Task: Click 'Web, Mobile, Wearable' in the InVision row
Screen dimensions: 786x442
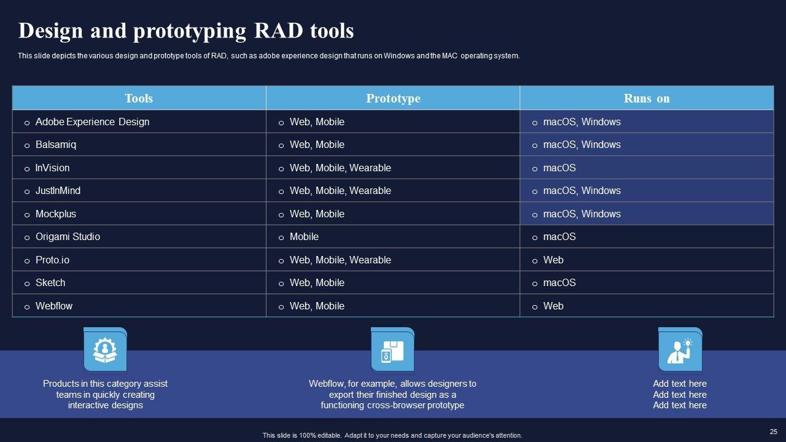Action: point(340,168)
